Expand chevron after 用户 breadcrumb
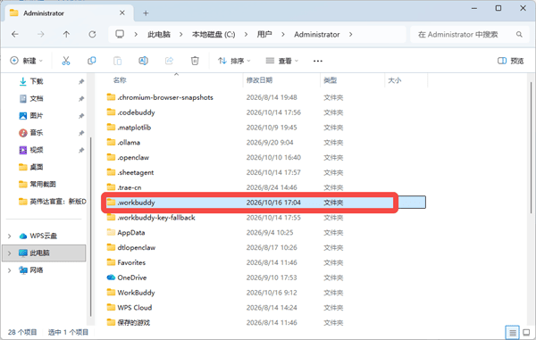Image resolution: width=536 pixels, height=340 pixels. point(282,35)
